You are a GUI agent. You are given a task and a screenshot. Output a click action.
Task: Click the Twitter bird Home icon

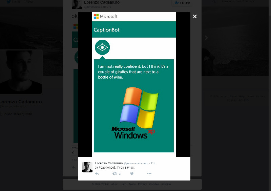9,2
